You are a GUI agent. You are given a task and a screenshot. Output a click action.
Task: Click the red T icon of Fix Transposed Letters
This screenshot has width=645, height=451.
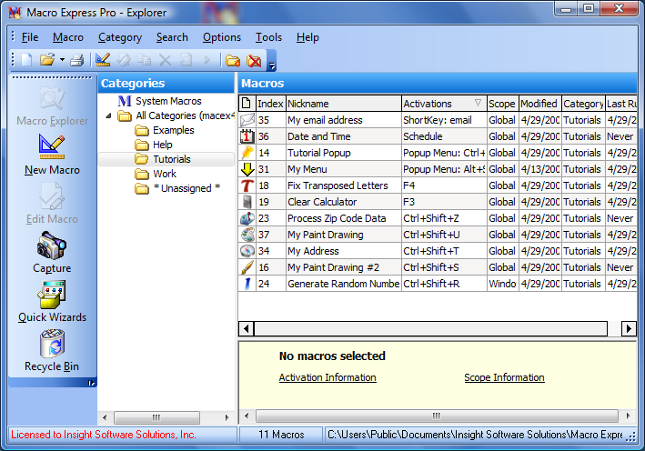tap(247, 185)
